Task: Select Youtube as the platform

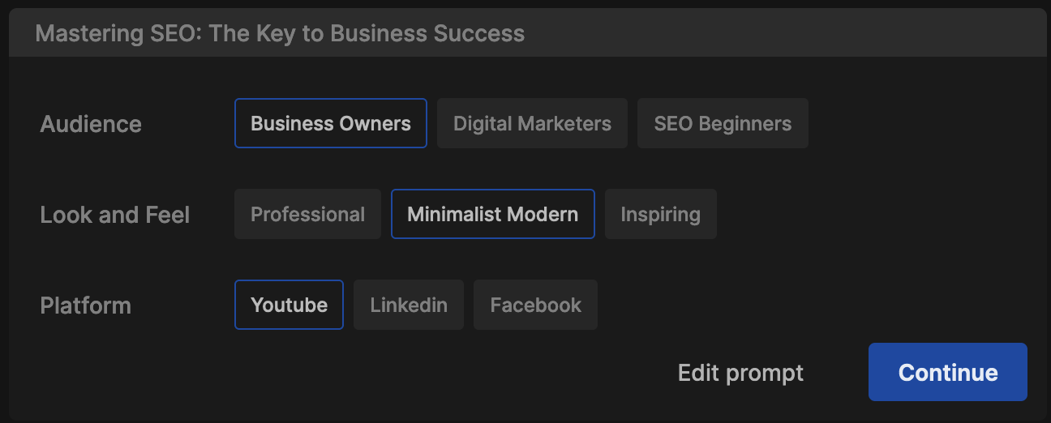Action: 289,305
